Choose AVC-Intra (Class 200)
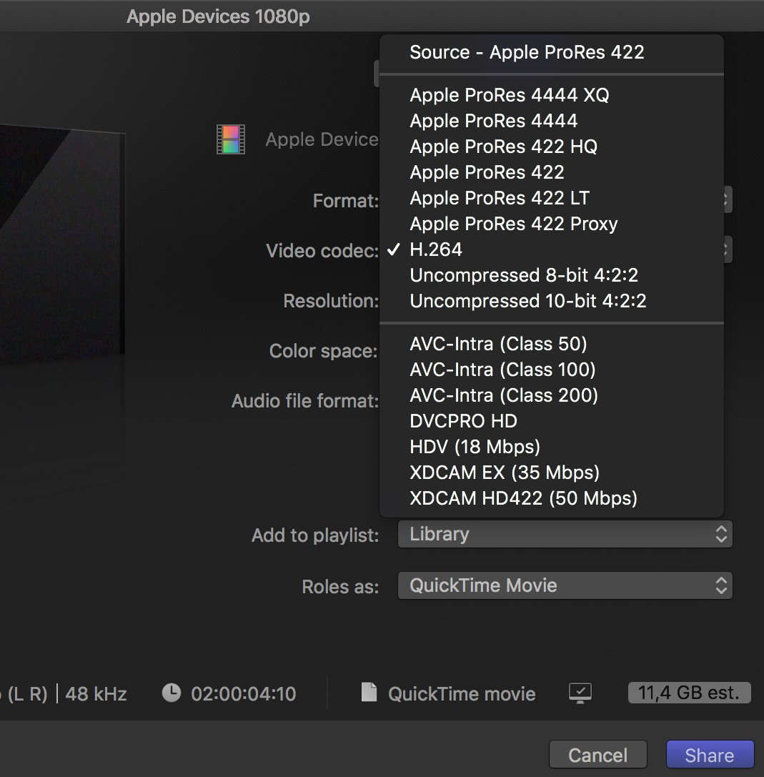This screenshot has height=777, width=764. (552, 395)
